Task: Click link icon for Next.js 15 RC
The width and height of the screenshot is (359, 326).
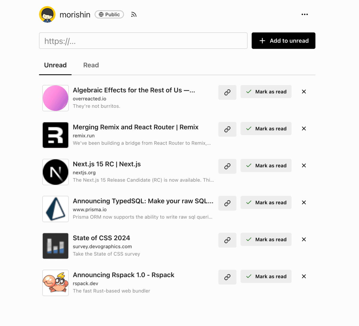Action: (227, 166)
